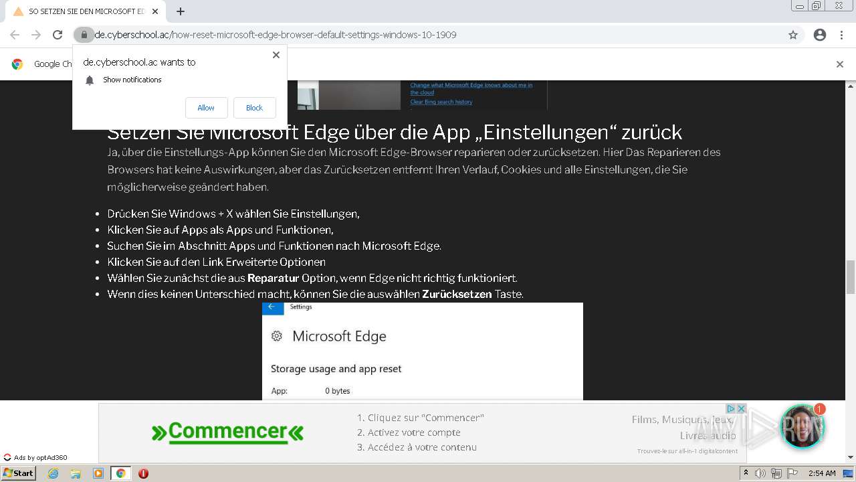856x482 pixels.
Task: Click 'Storage usage and app reset' text
Action: click(336, 369)
